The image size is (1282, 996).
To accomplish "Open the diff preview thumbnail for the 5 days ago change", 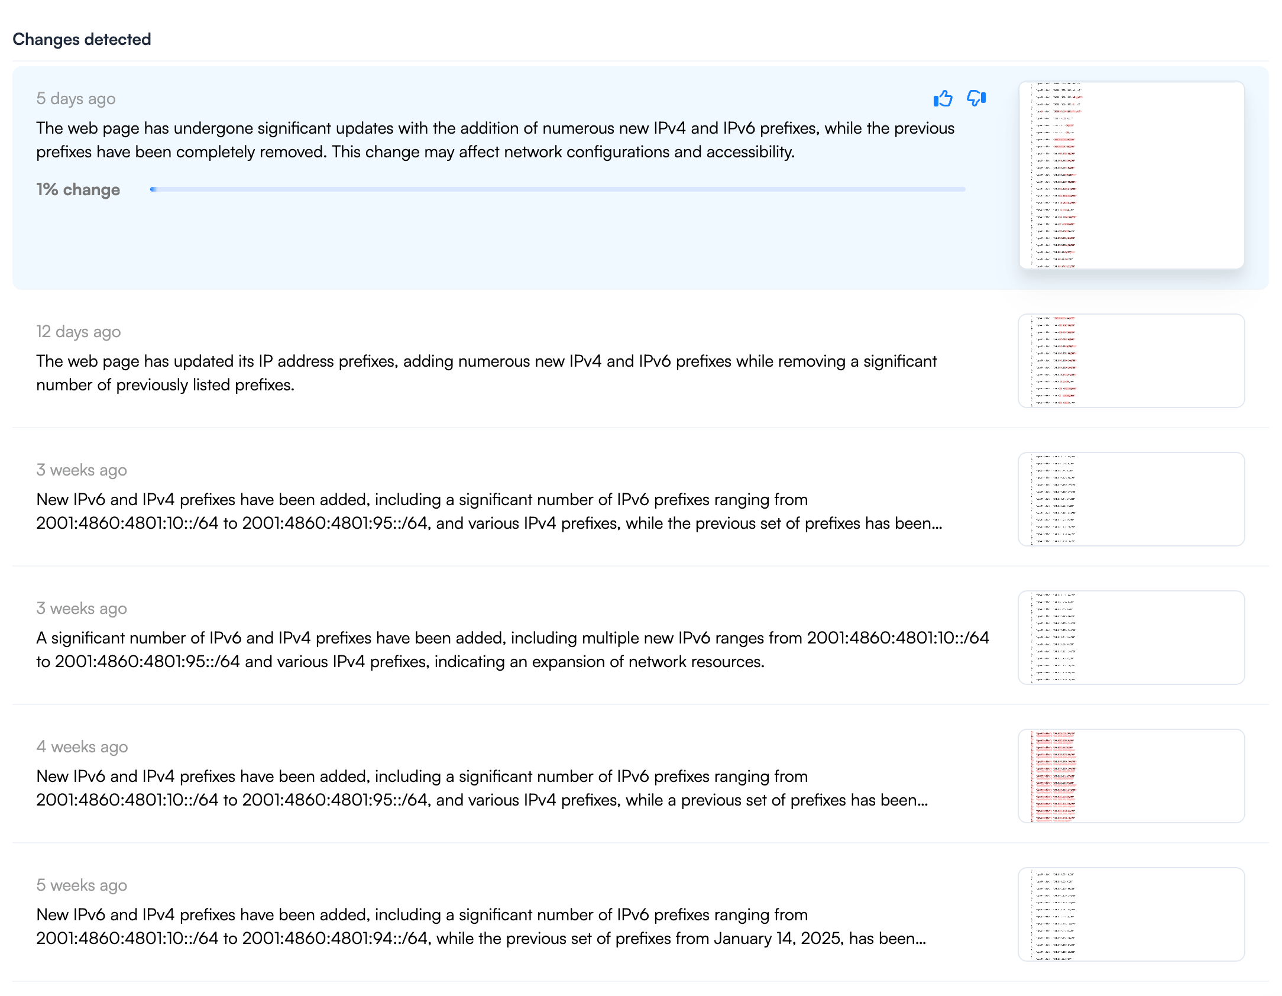I will pos(1131,175).
